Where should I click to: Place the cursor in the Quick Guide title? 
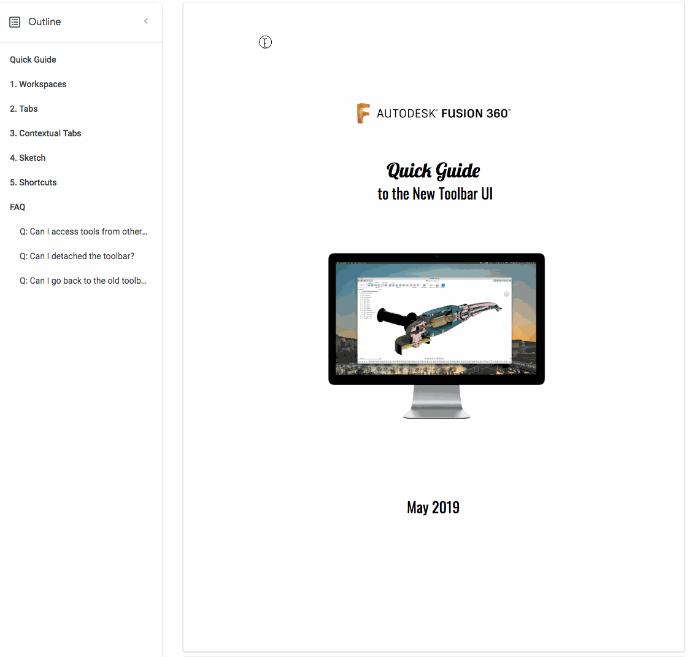point(433,171)
